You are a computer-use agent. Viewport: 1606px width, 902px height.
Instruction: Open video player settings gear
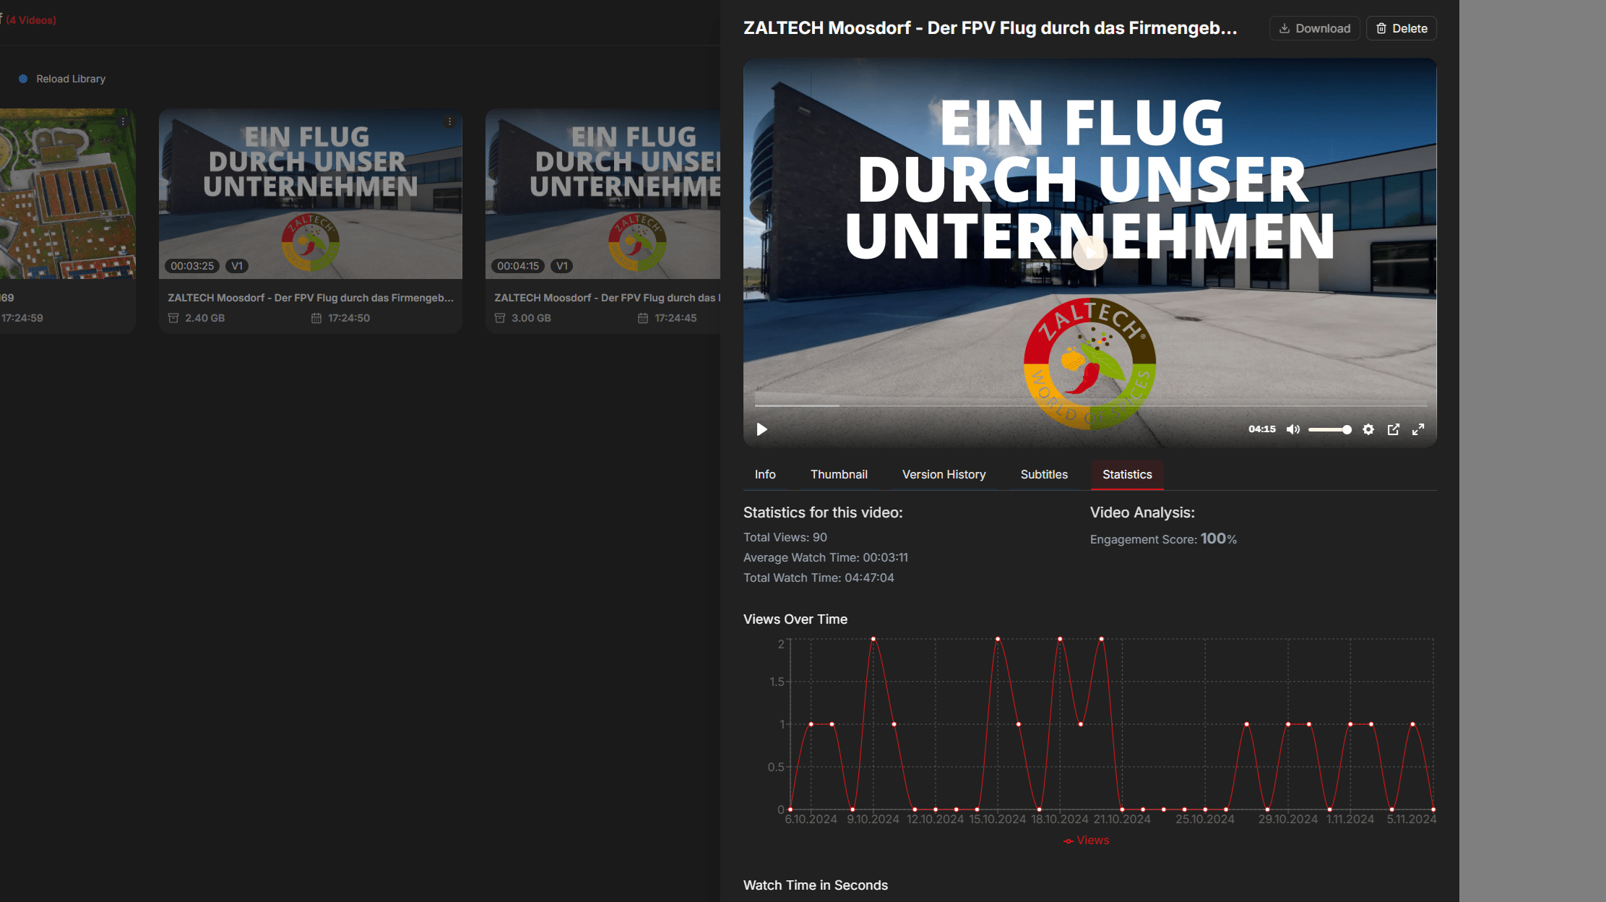coord(1368,429)
